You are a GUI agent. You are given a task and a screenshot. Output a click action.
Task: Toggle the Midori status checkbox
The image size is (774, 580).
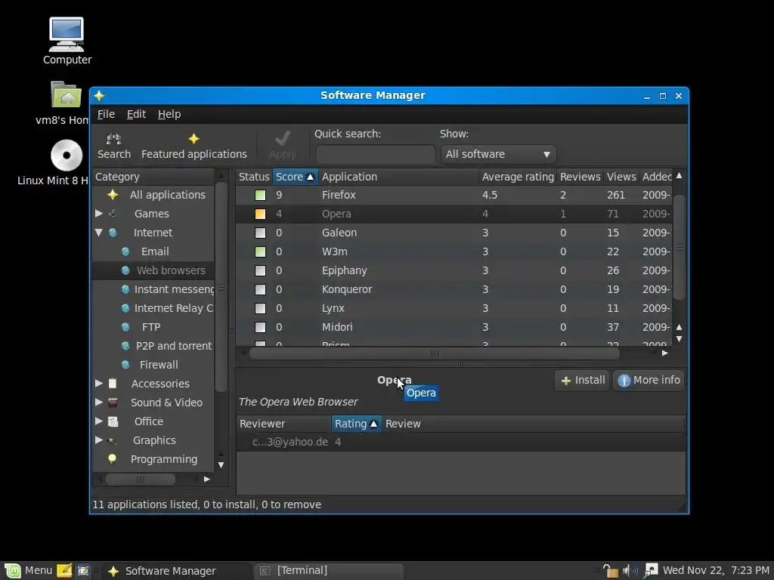(x=260, y=328)
